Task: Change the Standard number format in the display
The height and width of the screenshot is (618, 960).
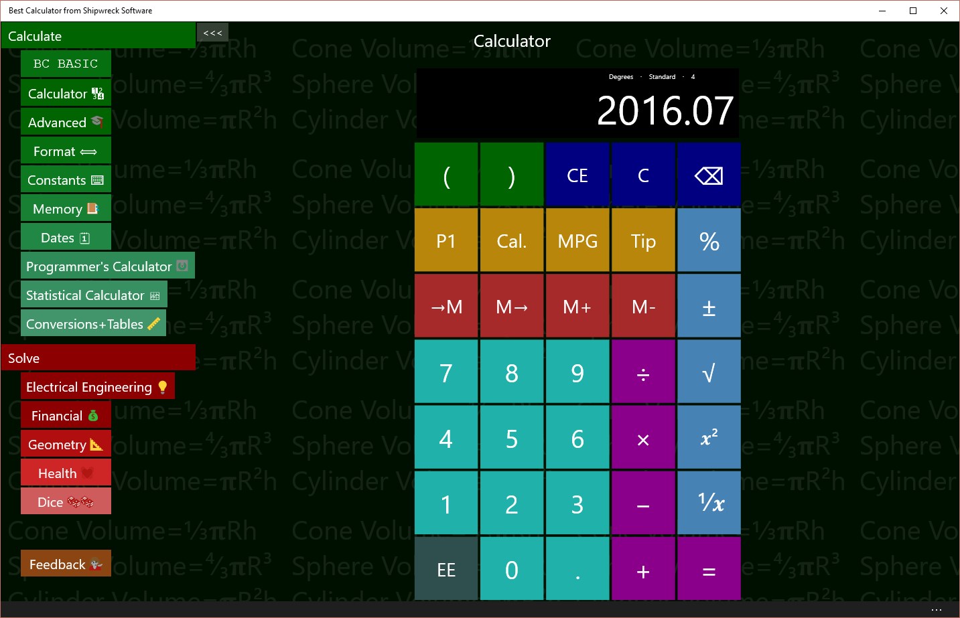Action: [x=662, y=76]
